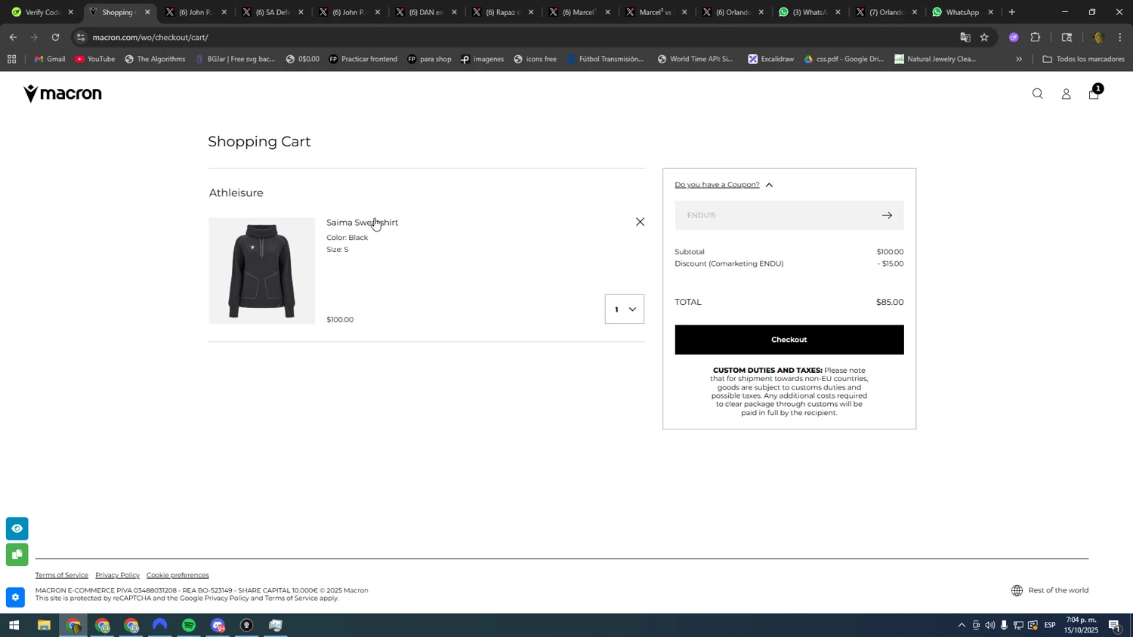Open the blue settings gear widget
Viewport: 1133px width, 637px height.
coord(15,597)
